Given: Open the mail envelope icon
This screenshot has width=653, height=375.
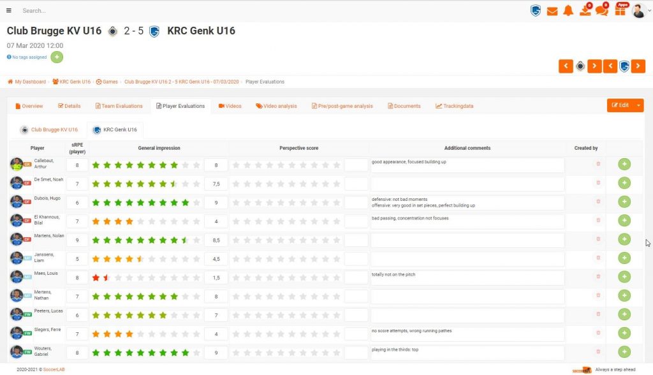Looking at the screenshot, I should [552, 11].
